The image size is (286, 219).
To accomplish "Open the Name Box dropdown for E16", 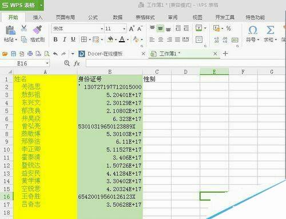I will pyautogui.click(x=47, y=63).
